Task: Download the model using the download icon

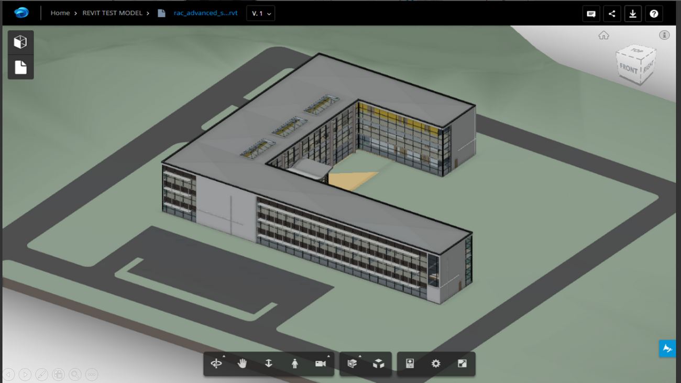Action: click(633, 13)
